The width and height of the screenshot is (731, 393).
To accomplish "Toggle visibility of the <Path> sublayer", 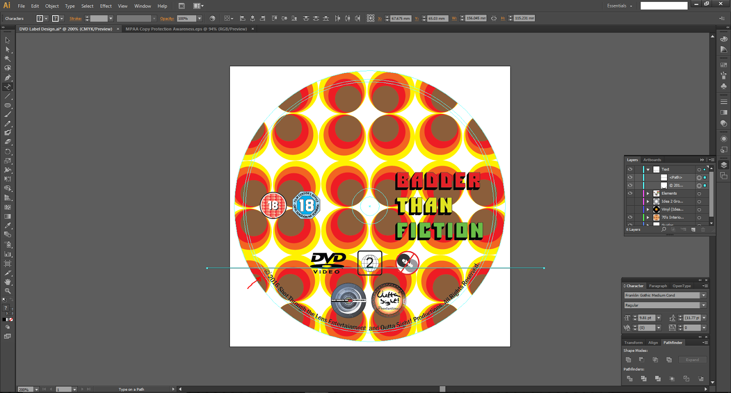I will click(630, 177).
